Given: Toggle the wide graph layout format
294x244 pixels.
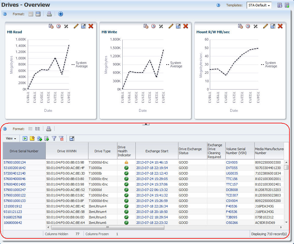Looking at the screenshot, I should coord(38,14).
